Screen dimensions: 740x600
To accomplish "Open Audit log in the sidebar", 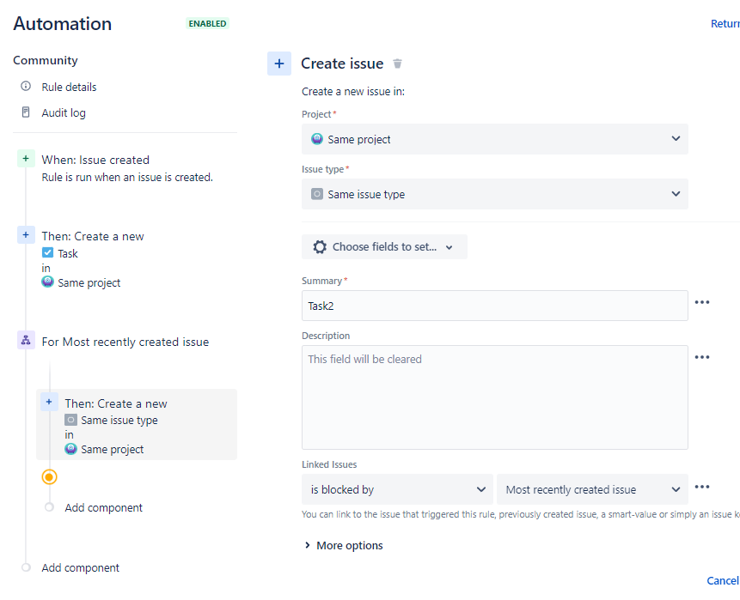I will (64, 112).
